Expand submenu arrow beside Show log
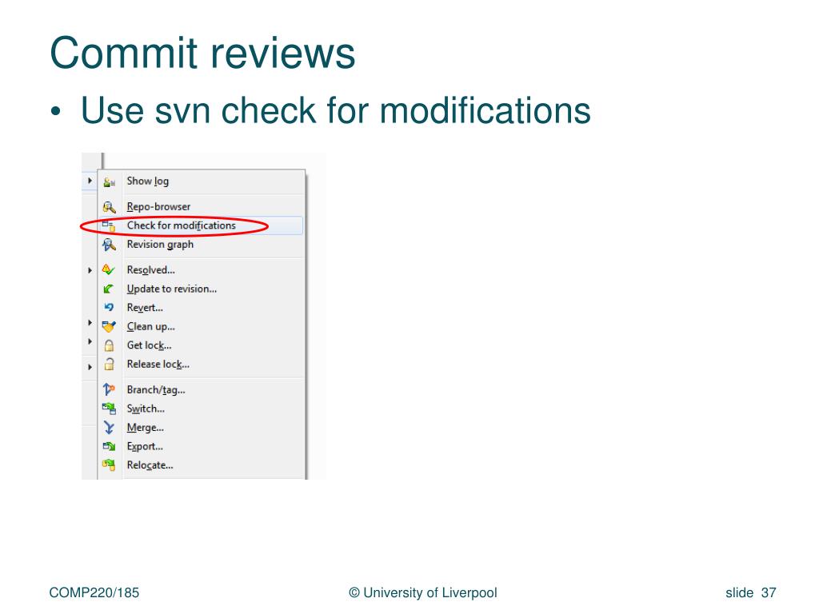The height and width of the screenshot is (614, 819). pyautogui.click(x=90, y=181)
